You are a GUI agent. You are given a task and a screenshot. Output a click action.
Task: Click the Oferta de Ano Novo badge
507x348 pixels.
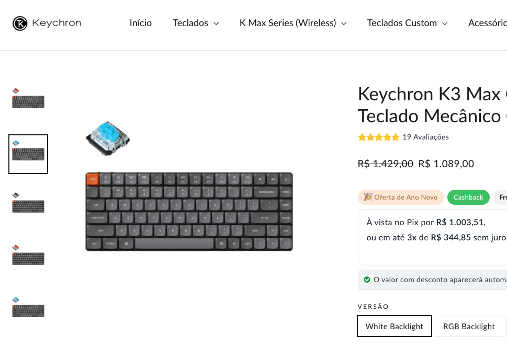click(x=401, y=198)
